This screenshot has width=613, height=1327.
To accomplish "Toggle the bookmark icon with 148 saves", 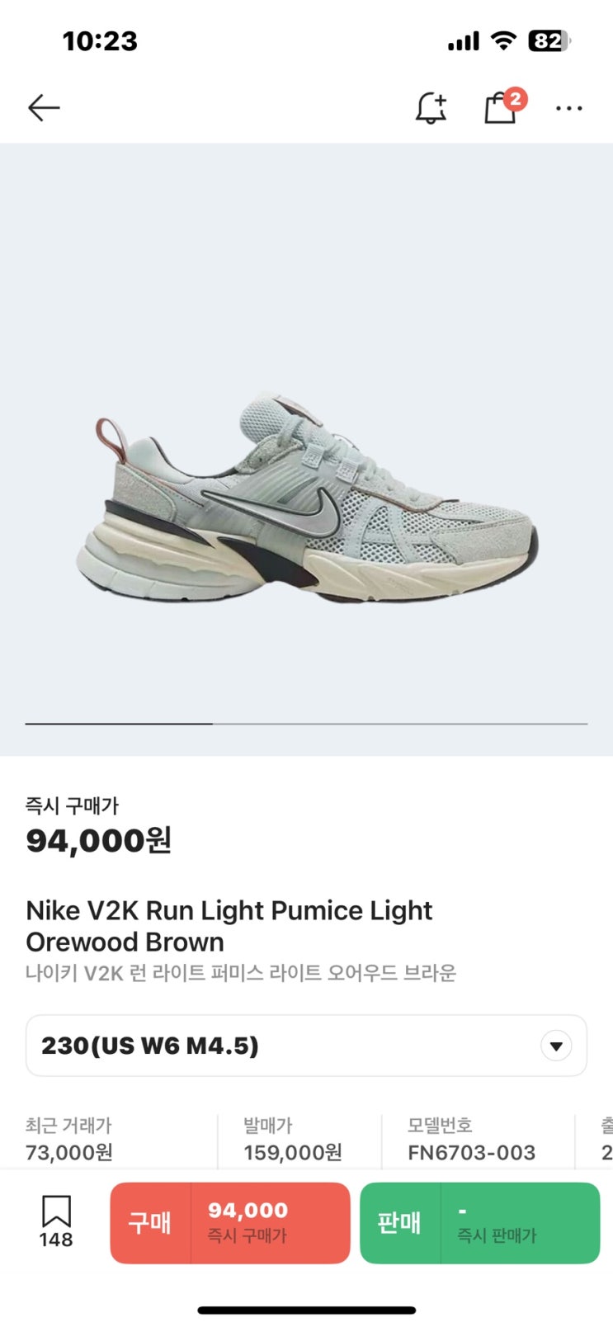I will (56, 1221).
